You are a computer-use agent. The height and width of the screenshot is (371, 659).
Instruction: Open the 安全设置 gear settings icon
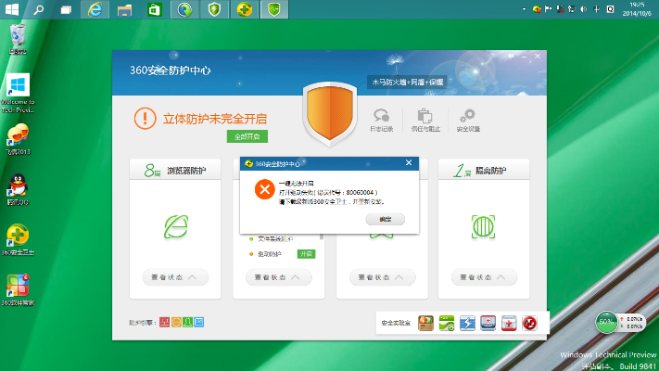468,118
